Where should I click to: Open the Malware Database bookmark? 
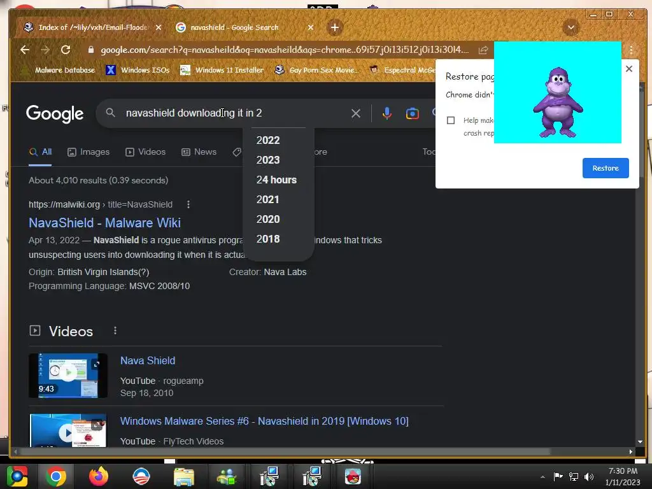click(58, 70)
